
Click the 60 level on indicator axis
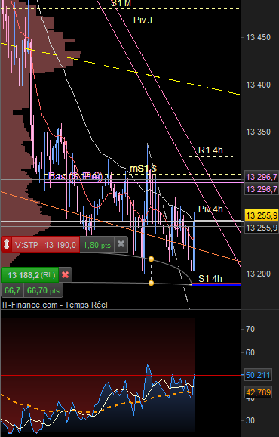point(250,352)
